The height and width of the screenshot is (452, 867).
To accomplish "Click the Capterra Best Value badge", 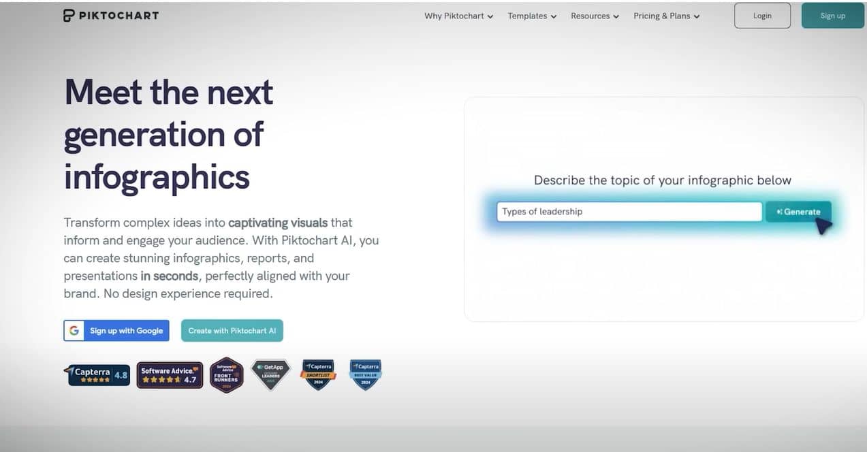I will tap(366, 375).
